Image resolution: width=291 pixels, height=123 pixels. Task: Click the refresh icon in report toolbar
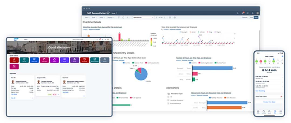tap(123, 17)
